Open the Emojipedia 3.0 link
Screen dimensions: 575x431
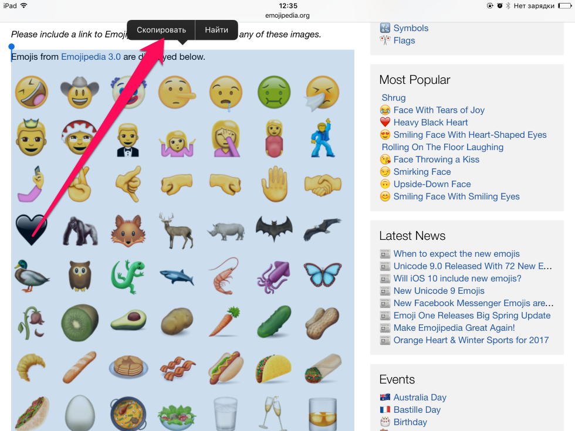90,57
